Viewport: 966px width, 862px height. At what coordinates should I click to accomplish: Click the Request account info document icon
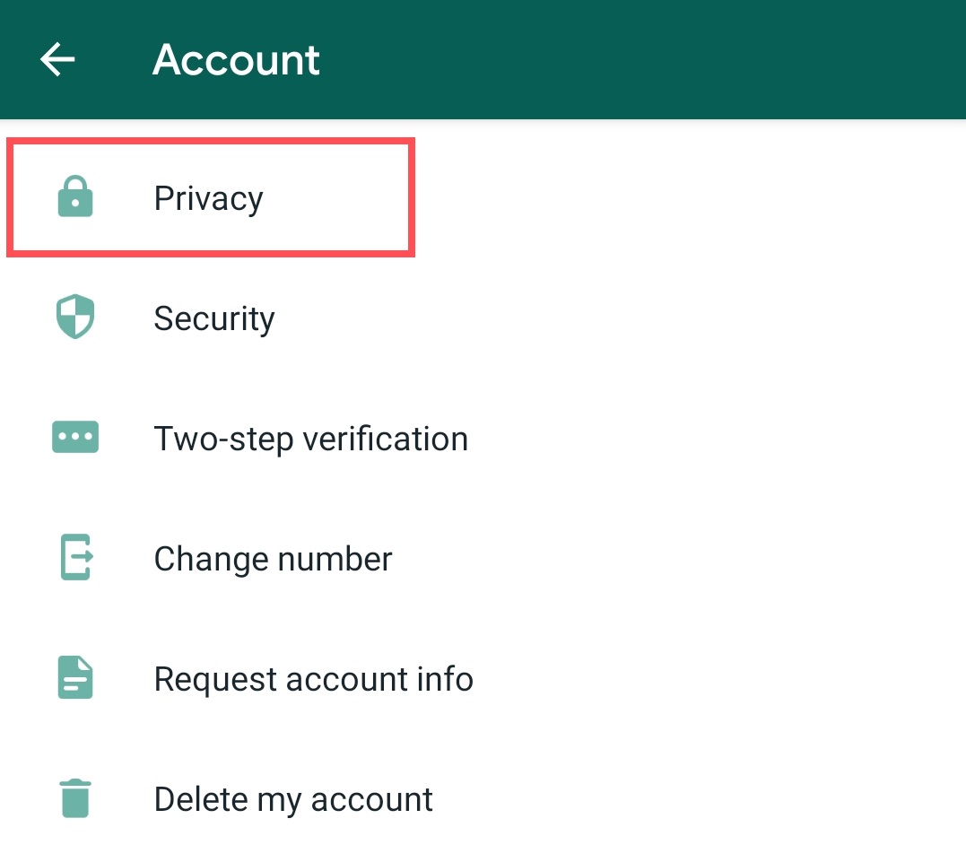75,678
